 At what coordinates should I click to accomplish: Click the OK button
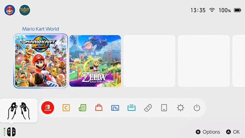(x=233, y=132)
